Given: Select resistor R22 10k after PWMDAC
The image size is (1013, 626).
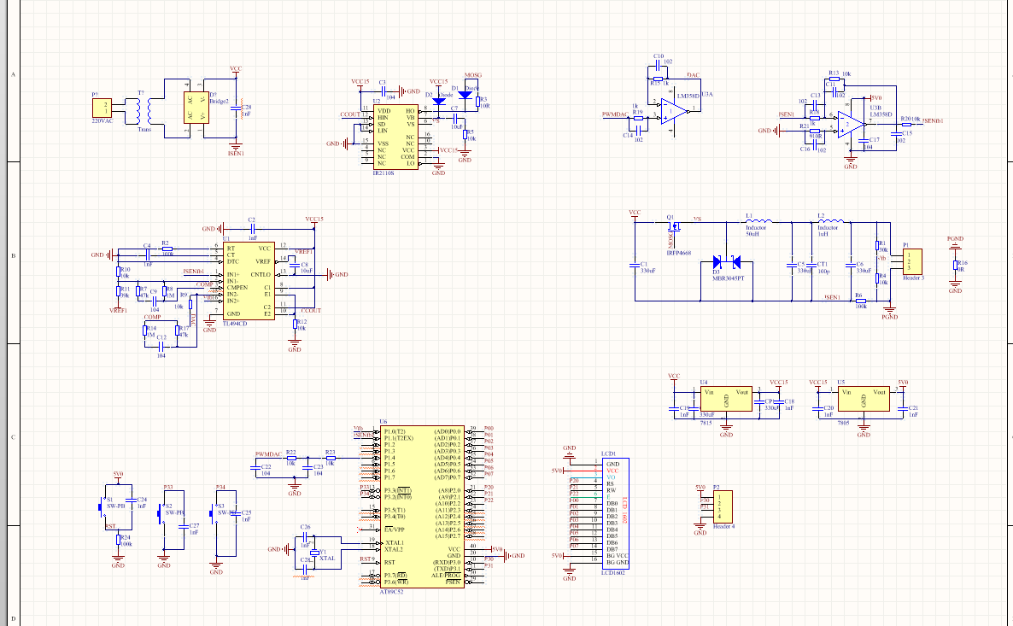Looking at the screenshot, I should click(x=291, y=458).
